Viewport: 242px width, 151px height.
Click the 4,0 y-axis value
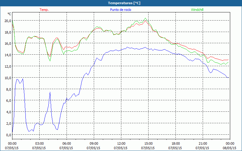[8, 112]
